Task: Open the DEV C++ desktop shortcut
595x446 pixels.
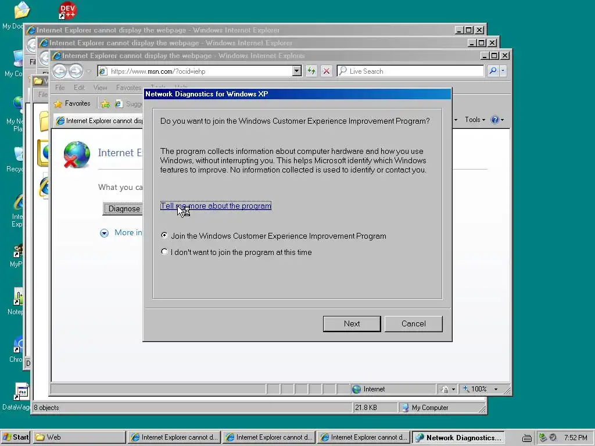Action: click(67, 10)
